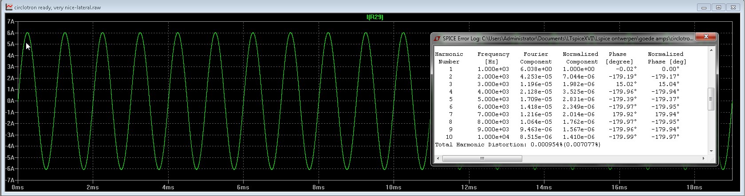Image resolution: width=745 pixels, height=196 pixels.
Task: Click the -4A label on vertical axis
Action: point(10,146)
